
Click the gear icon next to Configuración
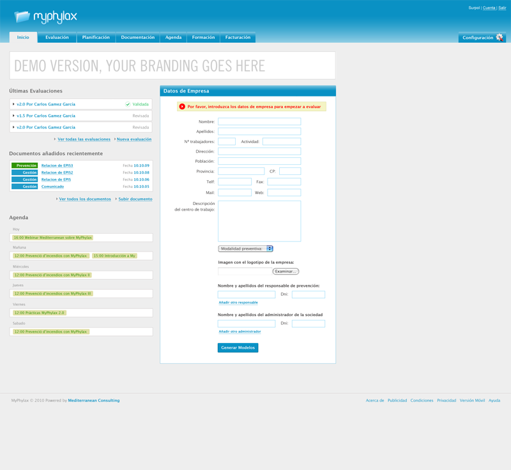point(500,38)
